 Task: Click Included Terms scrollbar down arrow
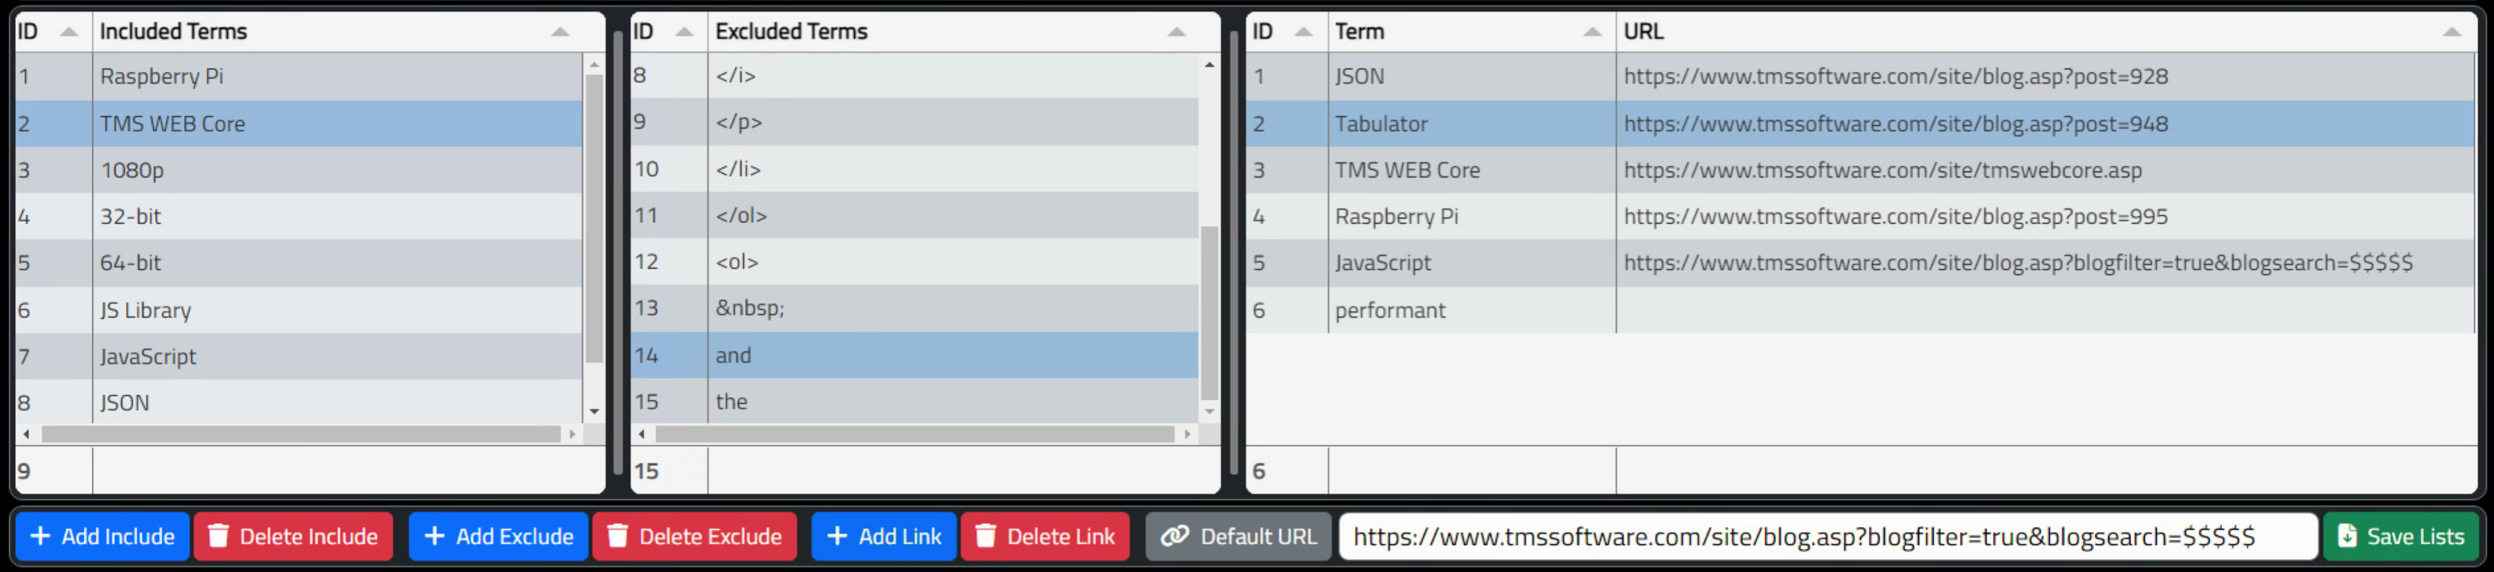[595, 412]
